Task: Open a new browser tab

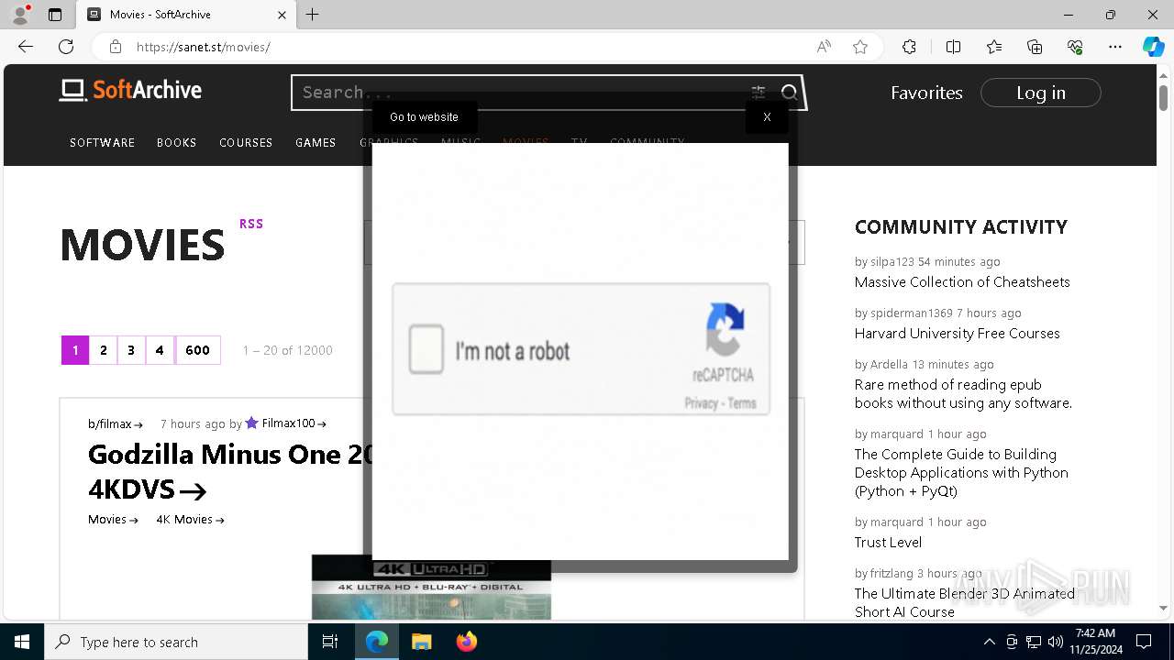Action: 313,15
